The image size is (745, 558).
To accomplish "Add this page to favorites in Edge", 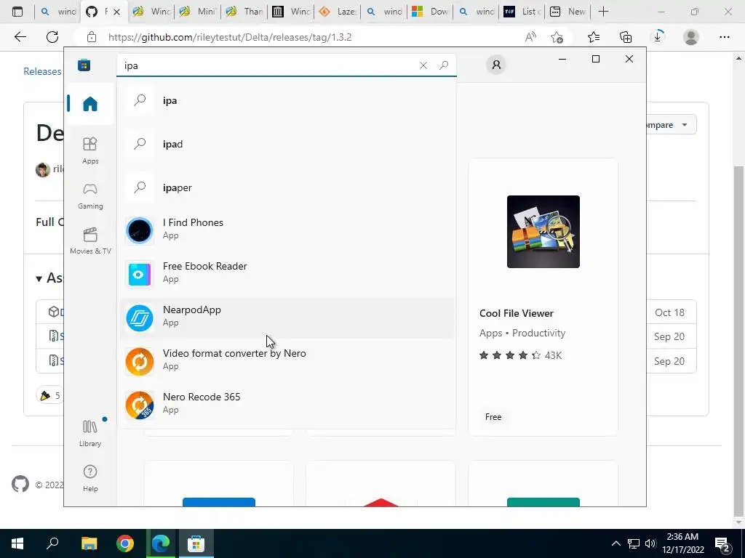I will pos(557,37).
